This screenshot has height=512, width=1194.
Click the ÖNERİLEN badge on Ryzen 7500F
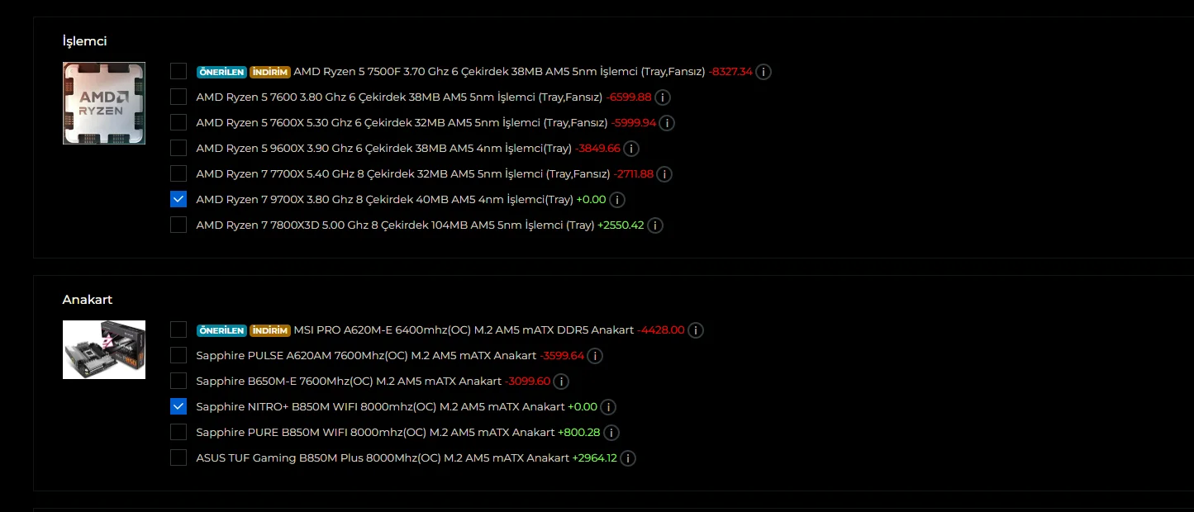(x=221, y=72)
